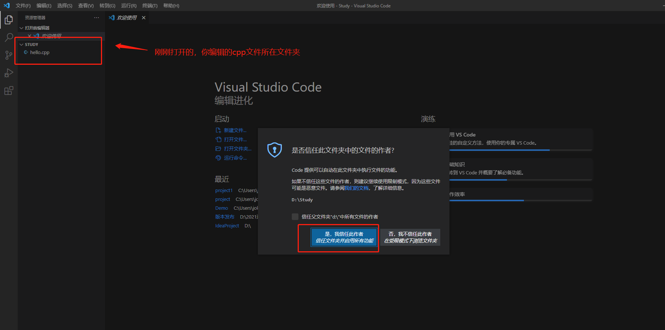Image resolution: width=665 pixels, height=330 pixels.
Task: Click 否，我不信任此作者 button
Action: coord(410,237)
